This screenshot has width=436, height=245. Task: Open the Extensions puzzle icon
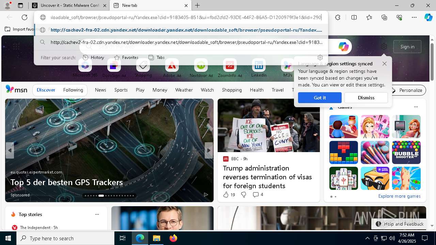pos(338,17)
